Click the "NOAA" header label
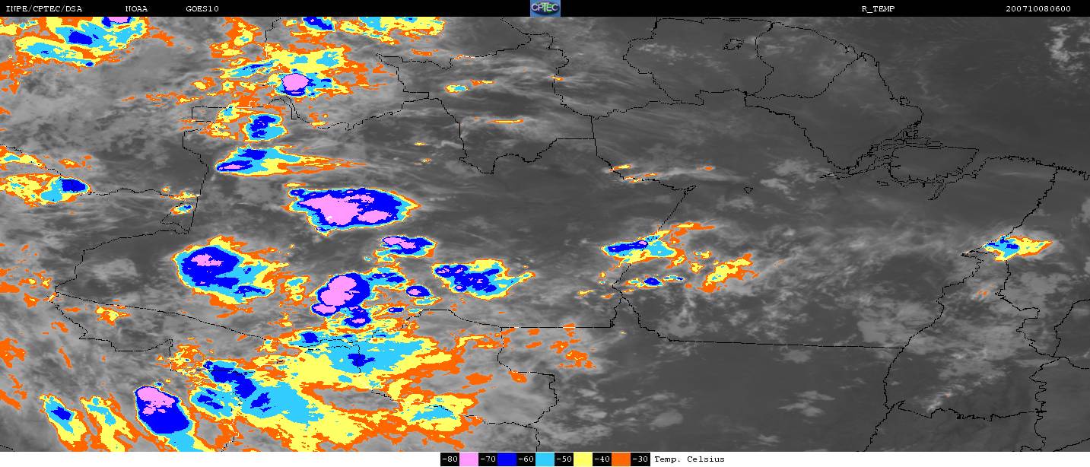The width and height of the screenshot is (1090, 467). point(136,9)
